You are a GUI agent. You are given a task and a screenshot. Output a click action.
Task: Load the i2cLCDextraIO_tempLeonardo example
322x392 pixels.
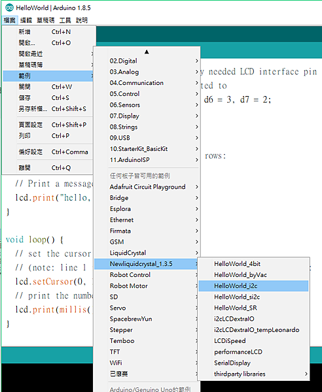point(253,330)
